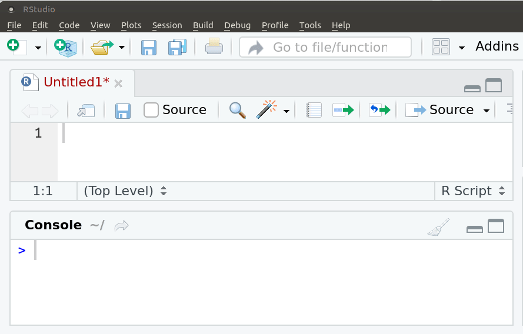Expand the Open recent files dropdown arrow
The image size is (523, 334).
pos(122,47)
